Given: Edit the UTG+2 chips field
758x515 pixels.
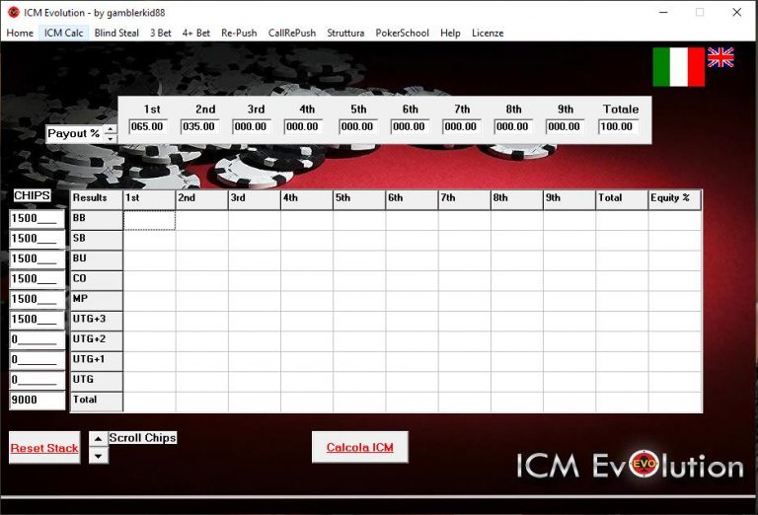Looking at the screenshot, I should (38, 339).
